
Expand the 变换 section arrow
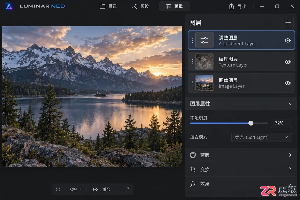290,169
